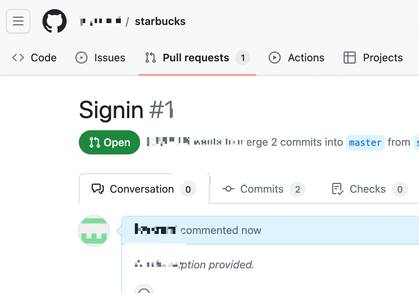Open the blurred repository owner link
The image size is (419, 293).
click(x=100, y=21)
